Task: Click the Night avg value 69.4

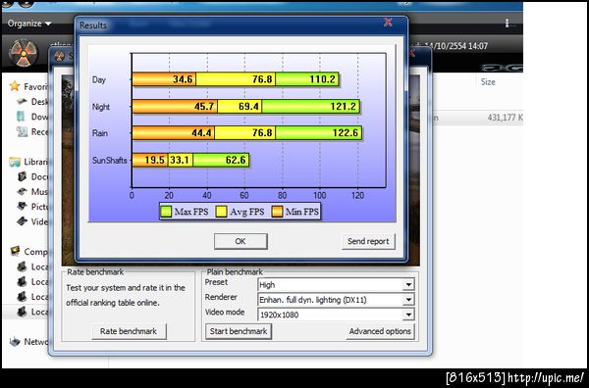Action: pos(248,106)
